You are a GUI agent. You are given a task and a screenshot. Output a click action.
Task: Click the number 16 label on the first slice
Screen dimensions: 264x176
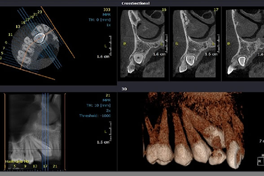pyautogui.click(x=164, y=10)
